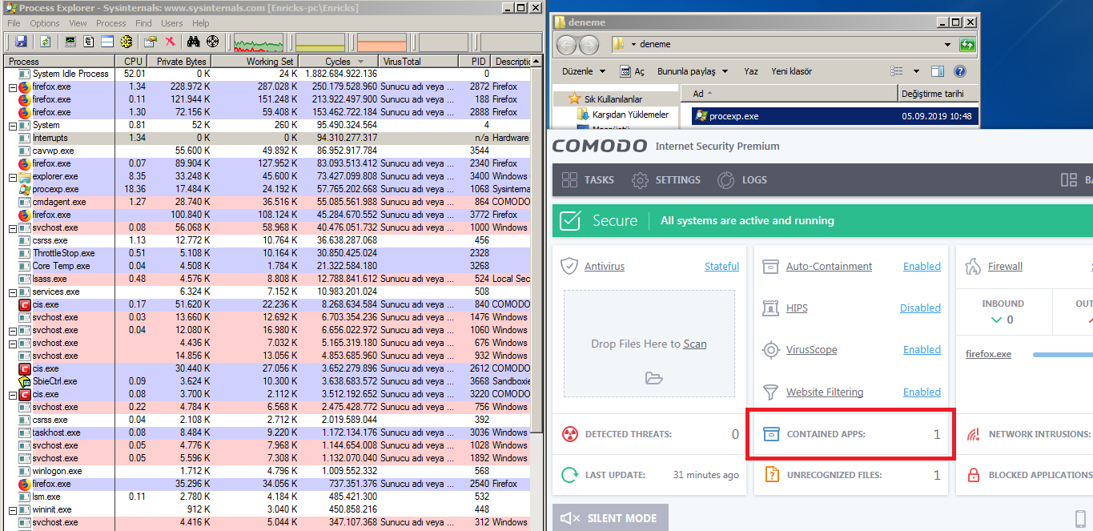Open the View menu in Process Explorer
Viewport: 1093px width, 531px height.
78,23
